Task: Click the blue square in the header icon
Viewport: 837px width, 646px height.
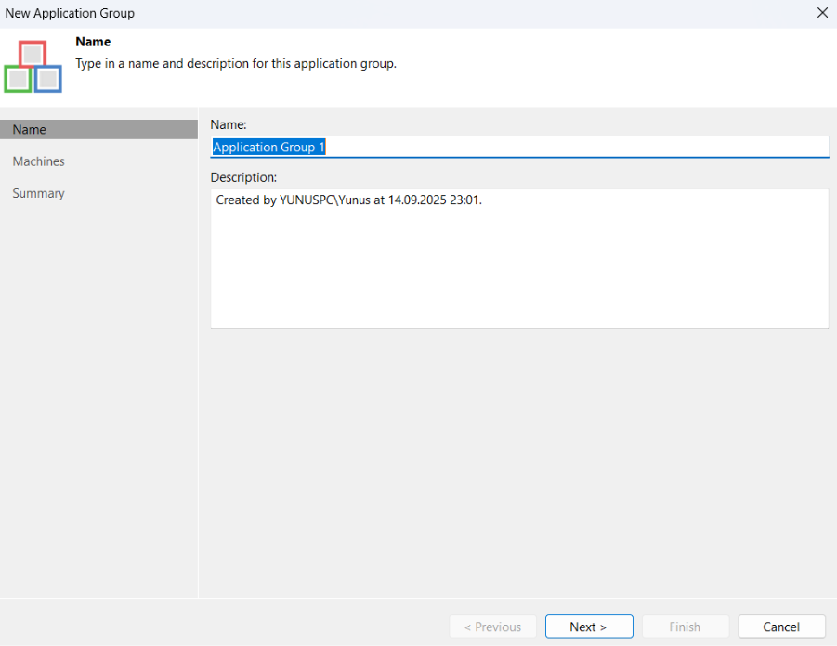Action: pos(48,79)
